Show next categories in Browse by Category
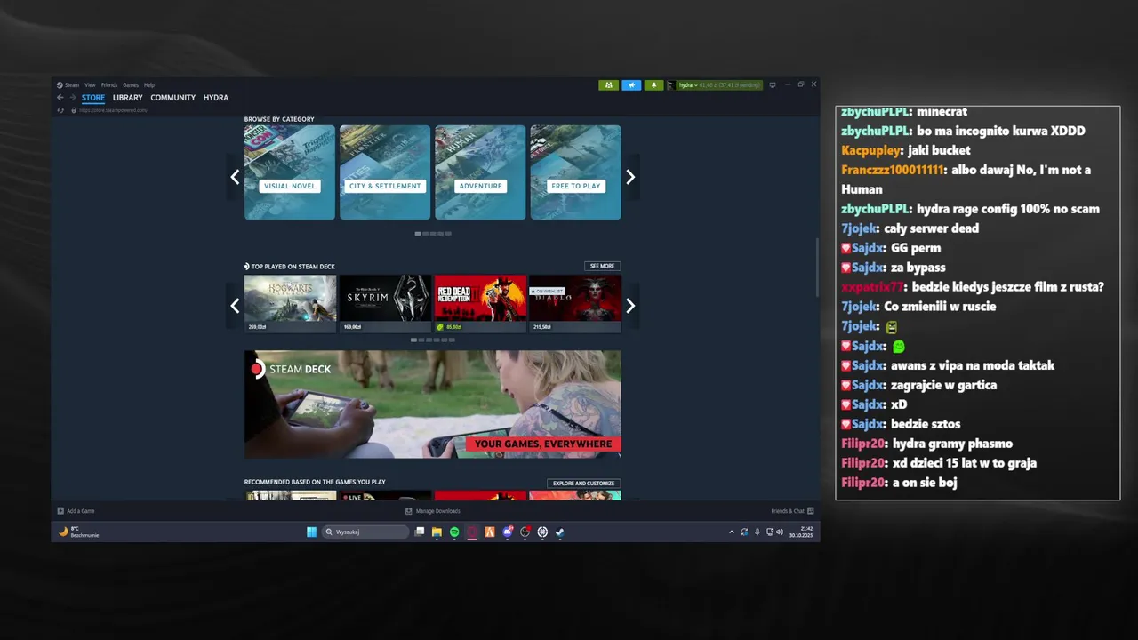Image resolution: width=1138 pixels, height=640 pixels. [630, 177]
